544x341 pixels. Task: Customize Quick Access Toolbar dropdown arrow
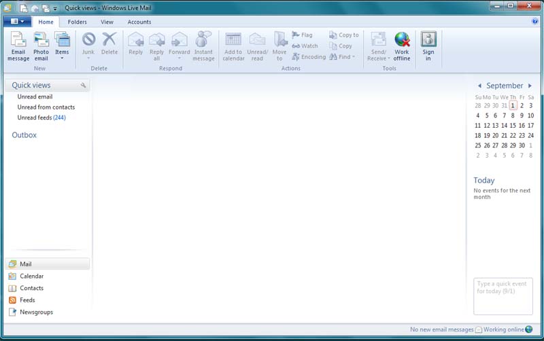[55, 8]
